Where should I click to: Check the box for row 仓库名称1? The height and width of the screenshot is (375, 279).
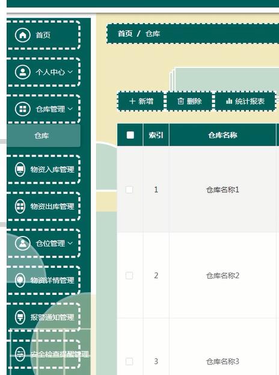(129, 190)
